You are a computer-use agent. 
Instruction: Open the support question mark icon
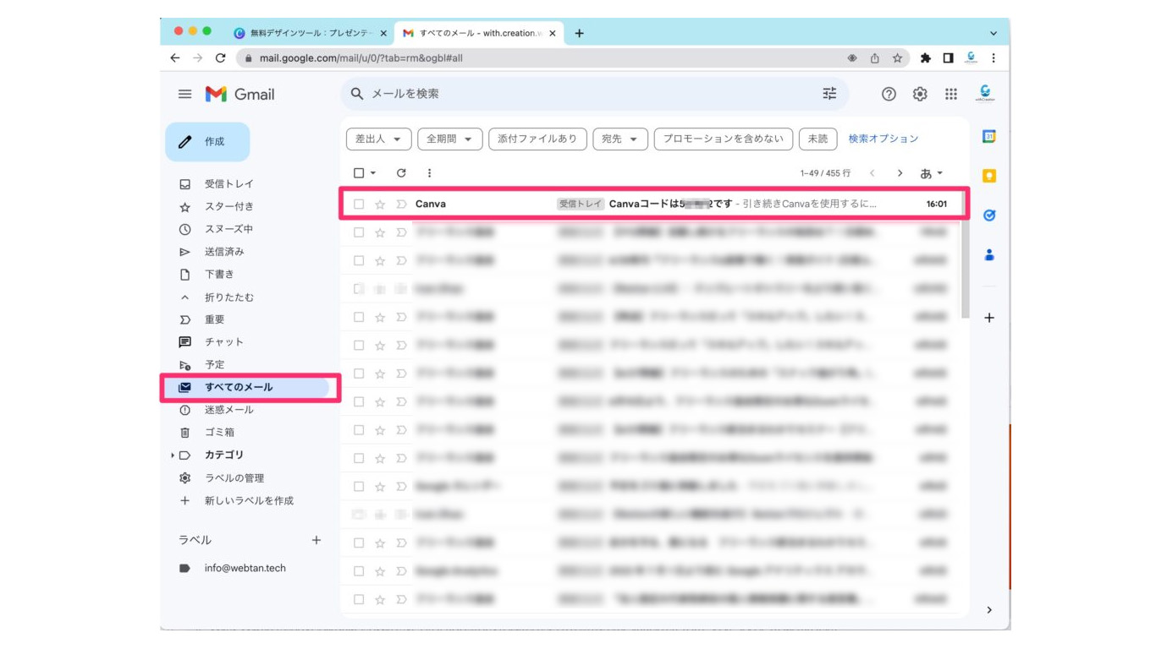pyautogui.click(x=889, y=94)
